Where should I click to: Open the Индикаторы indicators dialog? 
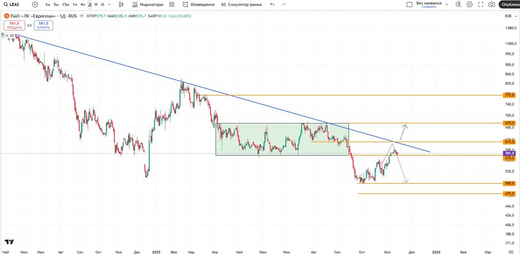click(148, 5)
